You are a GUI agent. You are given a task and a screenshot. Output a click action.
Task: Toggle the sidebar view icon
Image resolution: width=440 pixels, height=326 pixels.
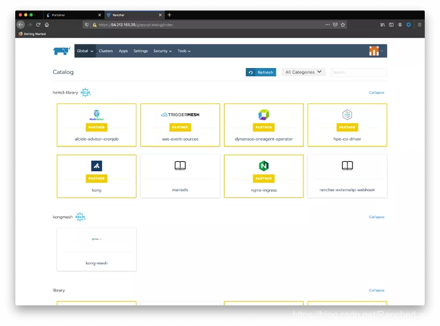coord(391,25)
